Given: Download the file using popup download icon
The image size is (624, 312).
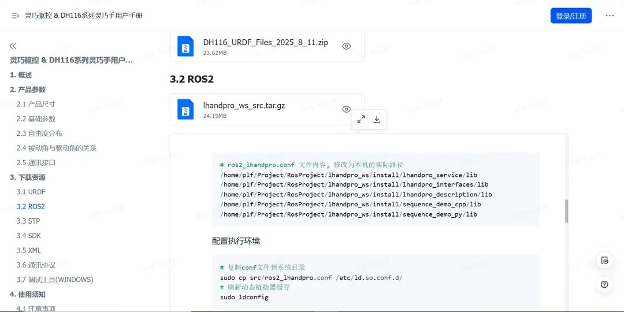Looking at the screenshot, I should click(377, 119).
